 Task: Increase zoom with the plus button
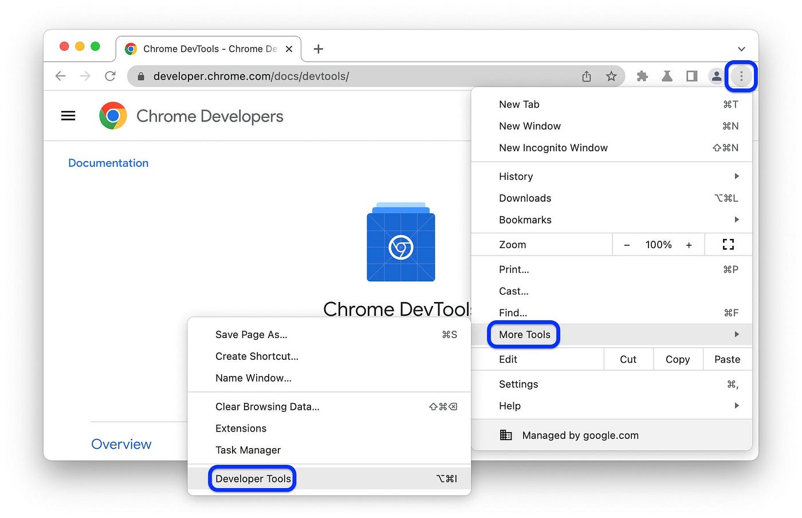click(x=689, y=245)
